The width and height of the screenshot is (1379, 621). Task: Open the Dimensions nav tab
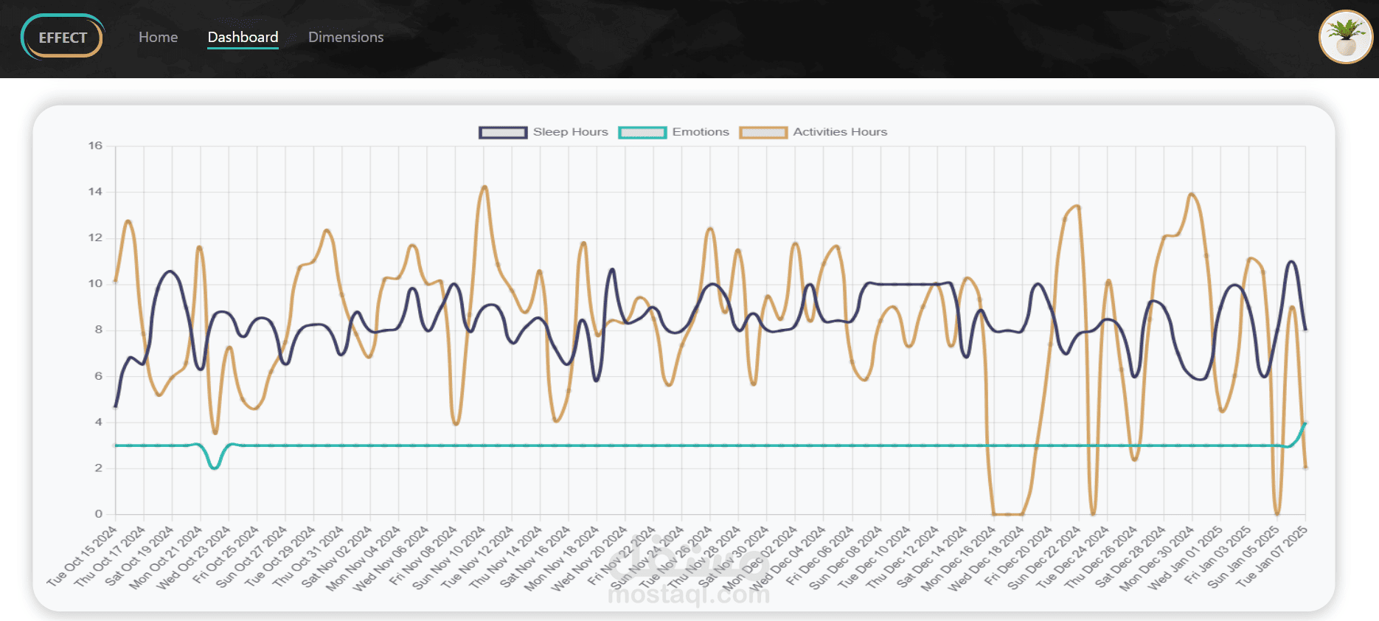(x=346, y=37)
